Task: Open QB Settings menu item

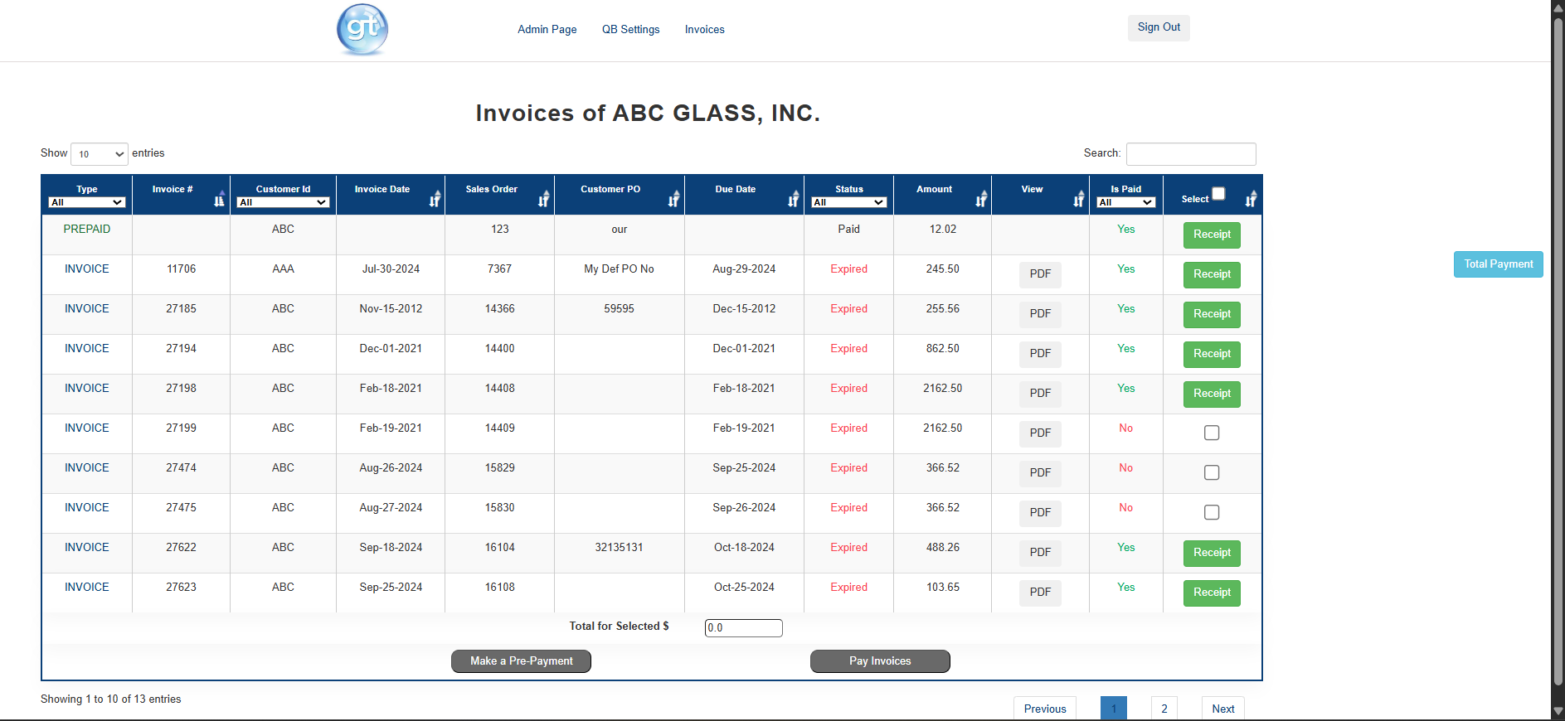Action: [631, 30]
